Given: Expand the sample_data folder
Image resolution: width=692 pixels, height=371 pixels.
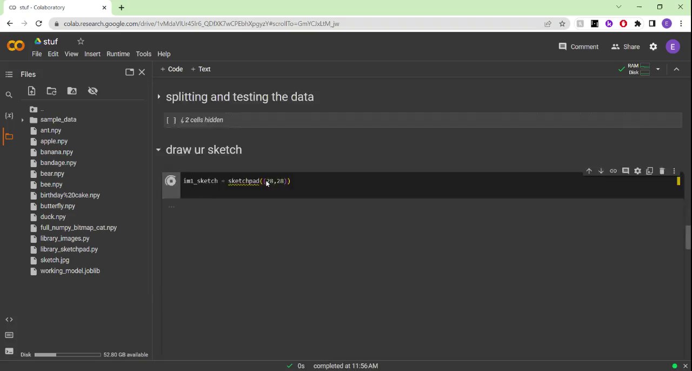Looking at the screenshot, I should click(x=22, y=120).
